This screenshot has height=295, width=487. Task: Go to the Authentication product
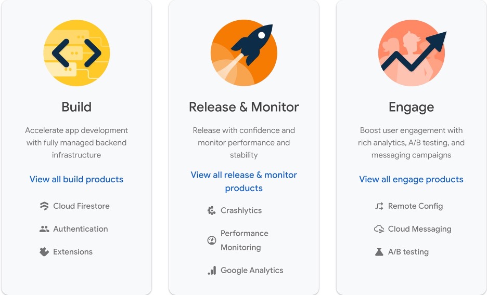[x=81, y=229]
